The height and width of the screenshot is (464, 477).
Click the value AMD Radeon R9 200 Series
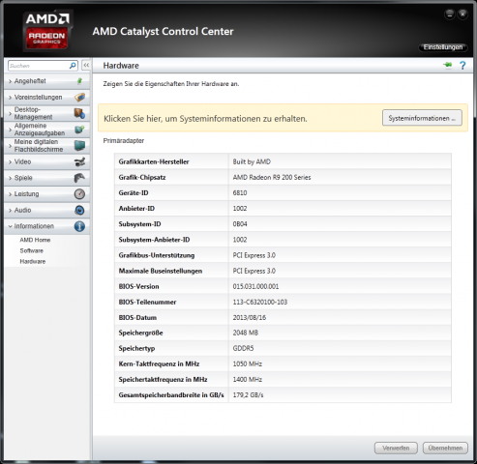pos(272,178)
